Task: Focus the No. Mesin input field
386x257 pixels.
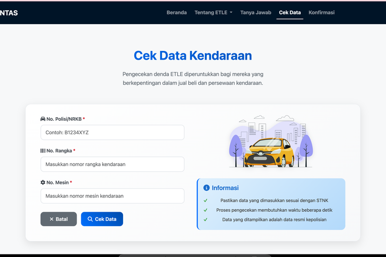Action: (113, 196)
